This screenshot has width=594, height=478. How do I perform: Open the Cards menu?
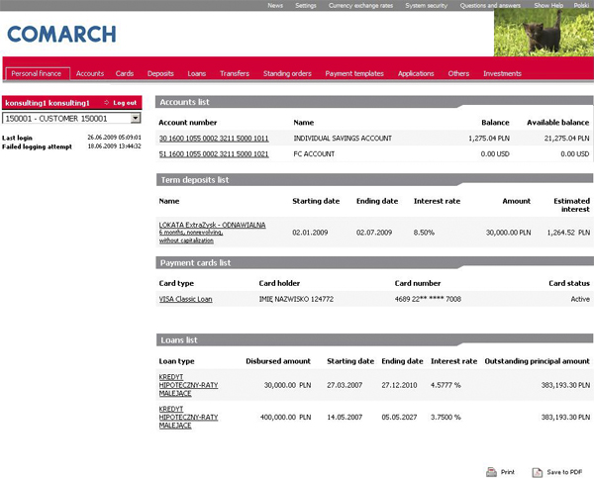(x=125, y=73)
